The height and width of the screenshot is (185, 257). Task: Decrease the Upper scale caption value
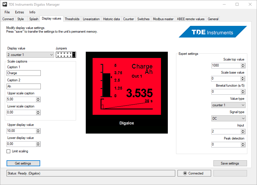38,101
